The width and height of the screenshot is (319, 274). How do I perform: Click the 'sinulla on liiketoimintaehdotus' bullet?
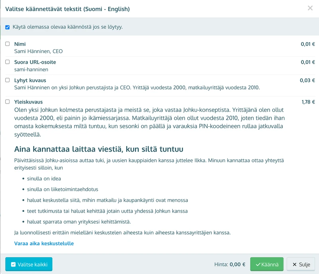click(63, 189)
